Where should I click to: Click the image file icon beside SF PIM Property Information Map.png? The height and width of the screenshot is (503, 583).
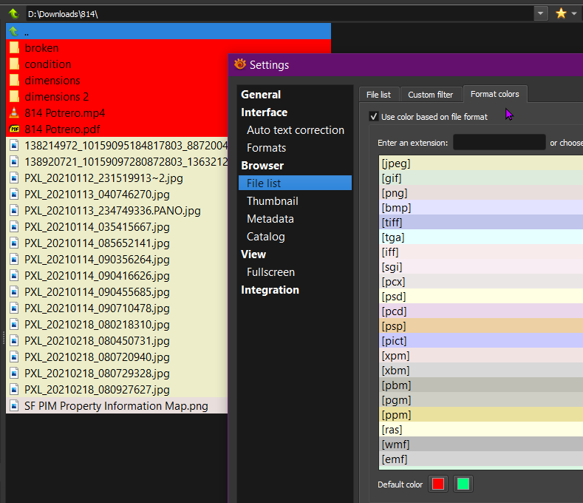tap(14, 406)
